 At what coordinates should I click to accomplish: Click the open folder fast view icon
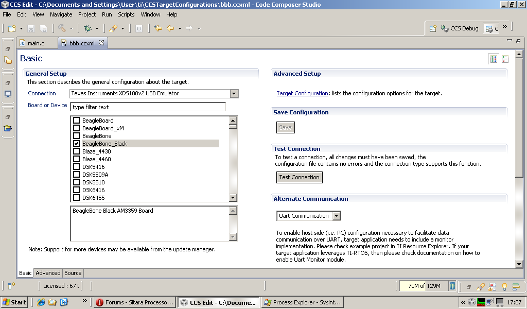8,128
